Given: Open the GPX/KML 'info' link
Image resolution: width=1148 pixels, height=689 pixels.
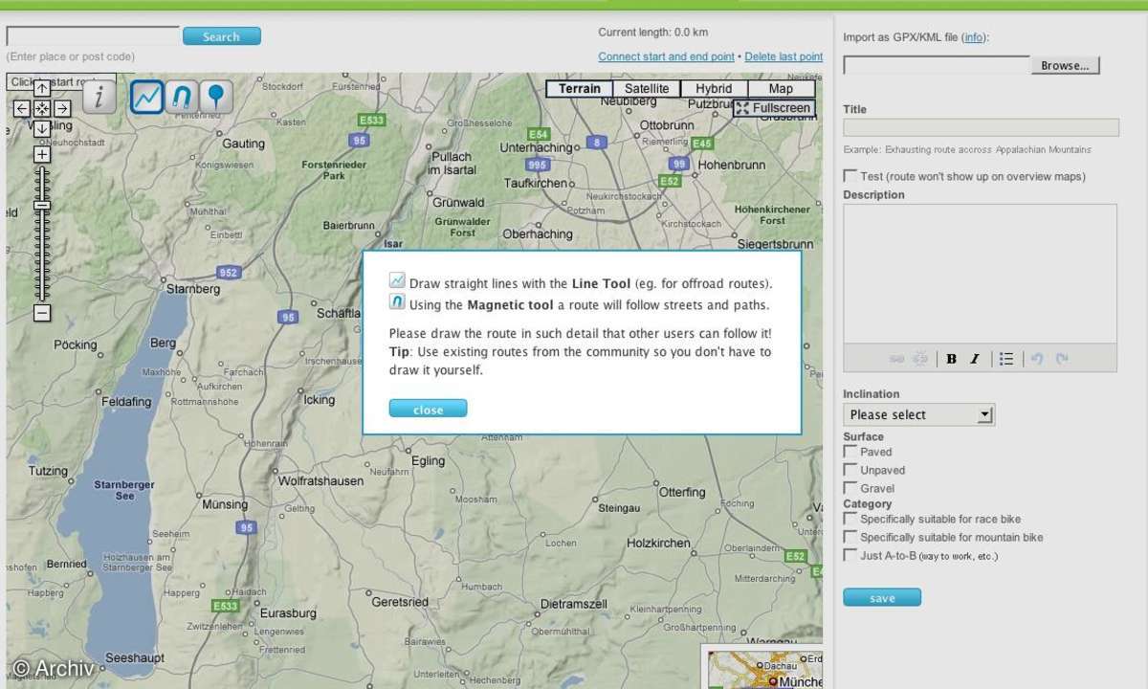Looking at the screenshot, I should (x=973, y=37).
